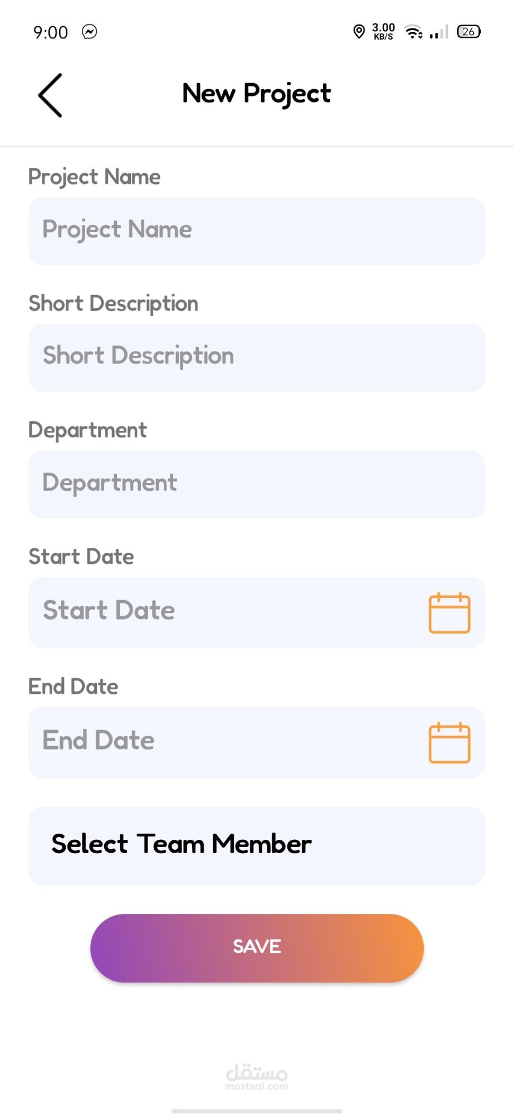Tap the battery level indicator
Screen dimensions: 514x1114
(468, 32)
